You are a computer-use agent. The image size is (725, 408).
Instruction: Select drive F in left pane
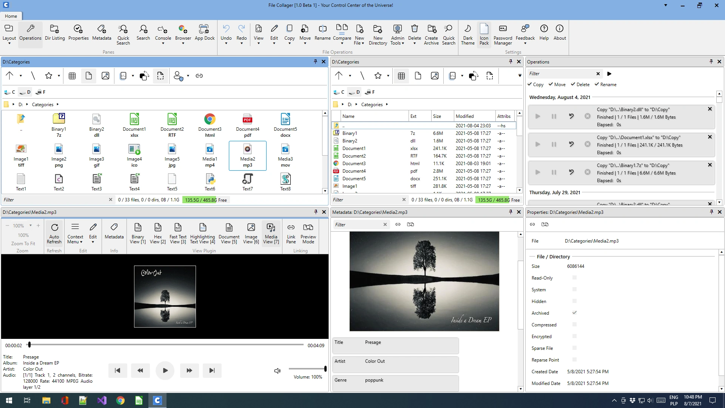[x=40, y=92]
